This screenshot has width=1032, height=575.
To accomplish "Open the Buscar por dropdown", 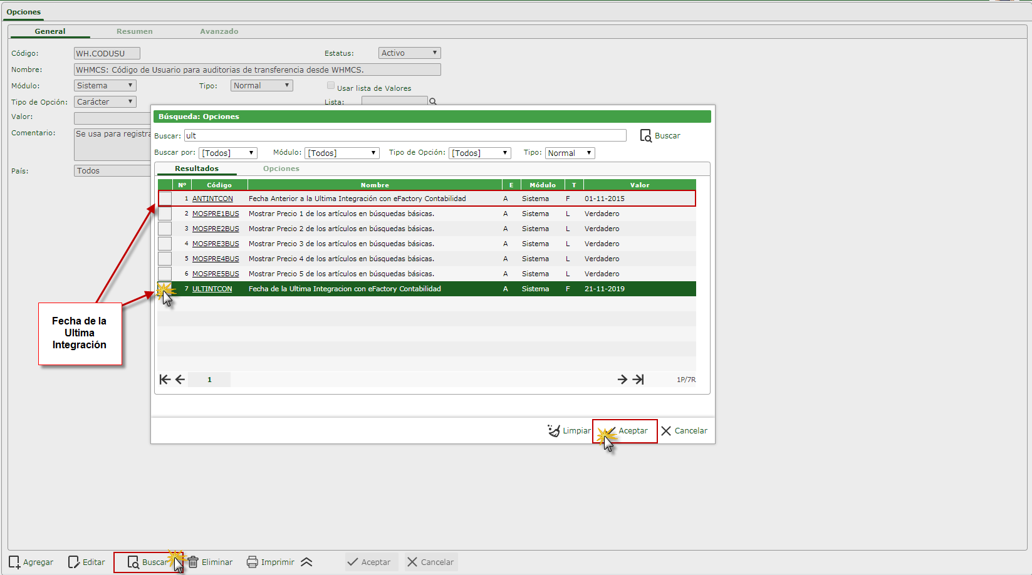I will (x=228, y=153).
